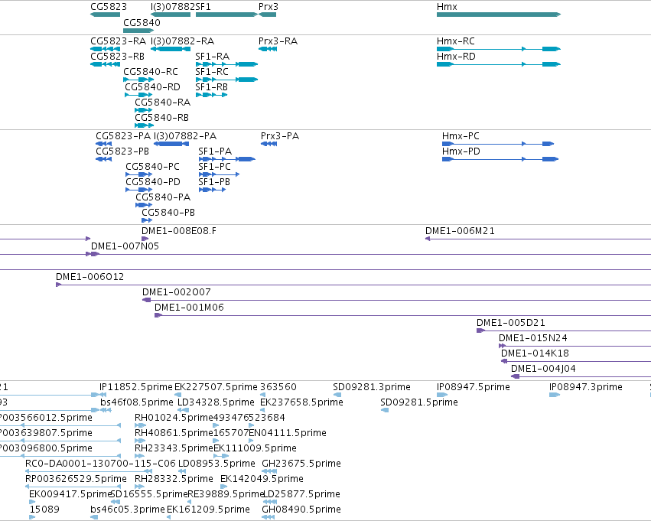This screenshot has width=651, height=521.
Task: Select EST EK111009.5prime
Action: click(x=221, y=457)
